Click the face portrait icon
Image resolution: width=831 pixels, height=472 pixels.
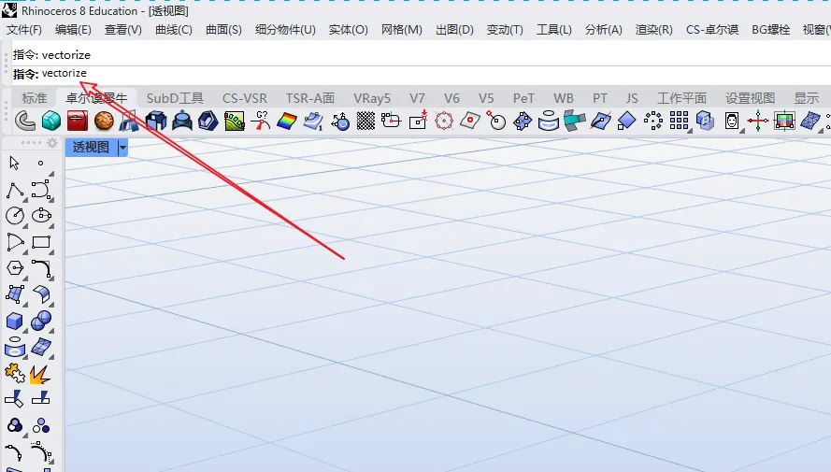pos(732,121)
